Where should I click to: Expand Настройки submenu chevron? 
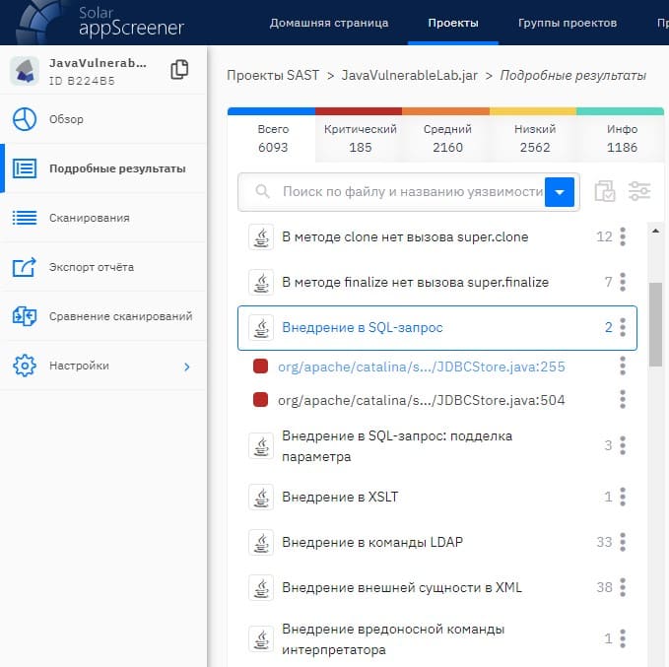pyautogui.click(x=187, y=367)
